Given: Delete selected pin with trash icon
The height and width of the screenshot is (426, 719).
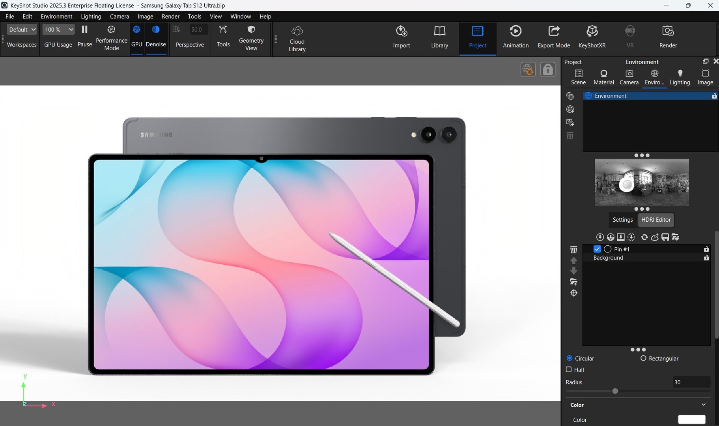Looking at the screenshot, I should pos(573,249).
